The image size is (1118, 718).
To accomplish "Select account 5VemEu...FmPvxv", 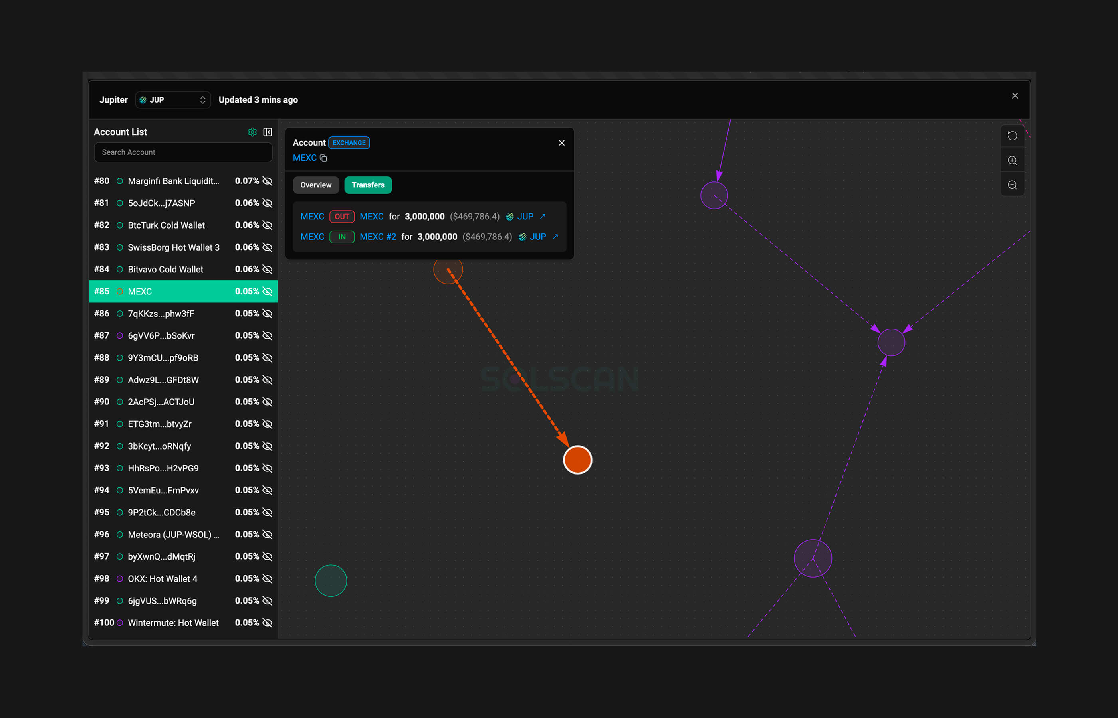I will pyautogui.click(x=183, y=490).
